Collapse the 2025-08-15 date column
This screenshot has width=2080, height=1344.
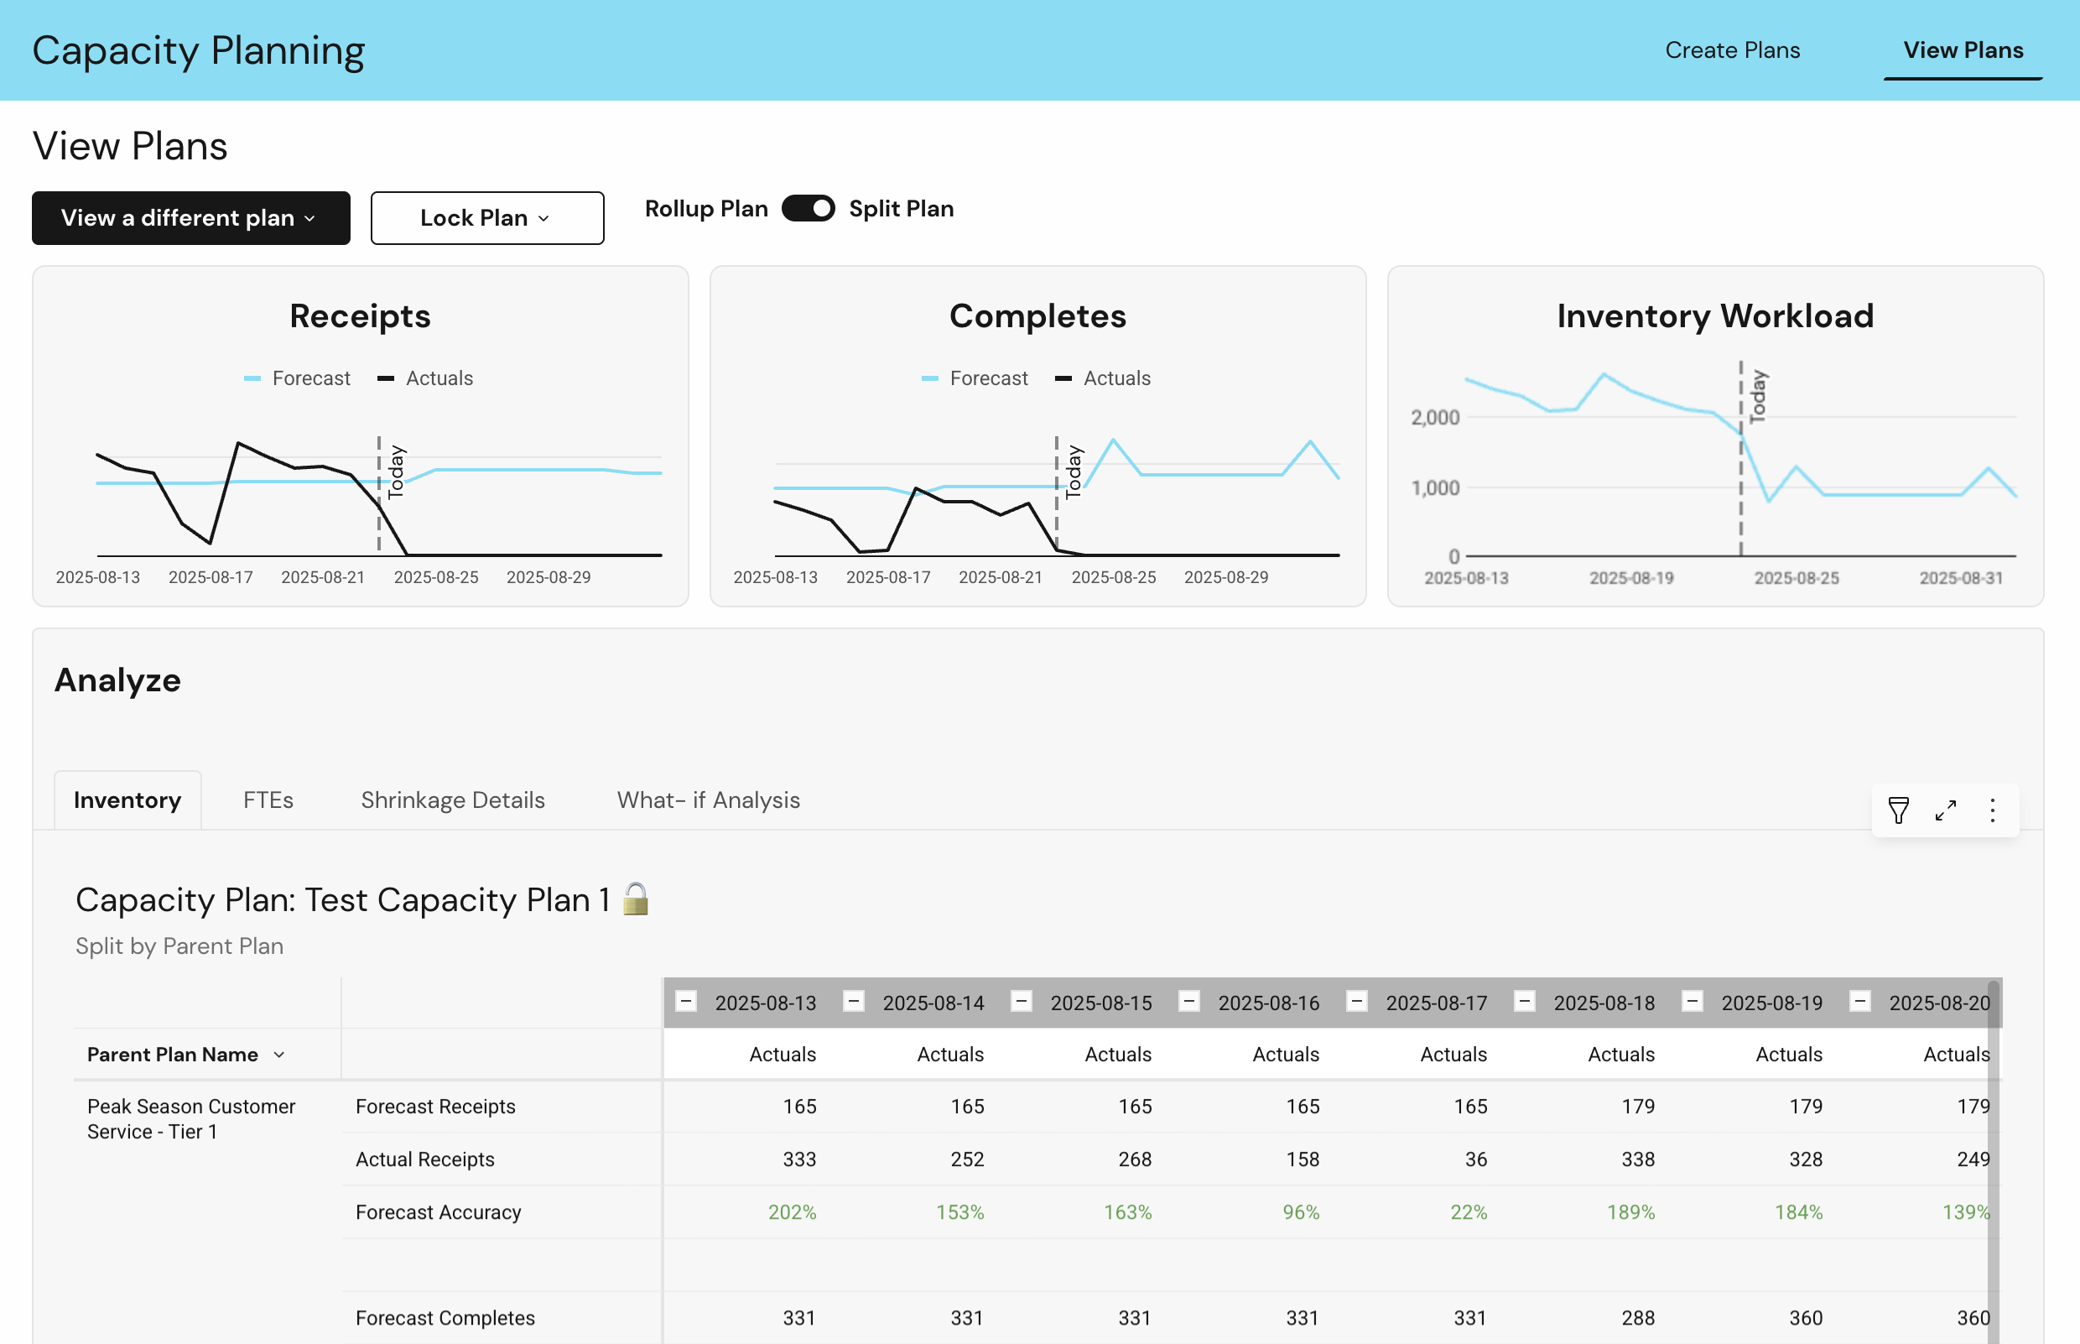pos(1022,1002)
